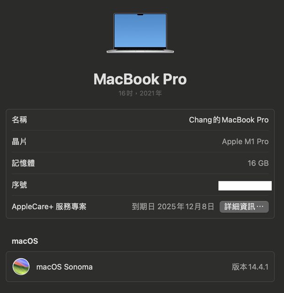Click the MacBook Pro heading title

click(x=140, y=79)
